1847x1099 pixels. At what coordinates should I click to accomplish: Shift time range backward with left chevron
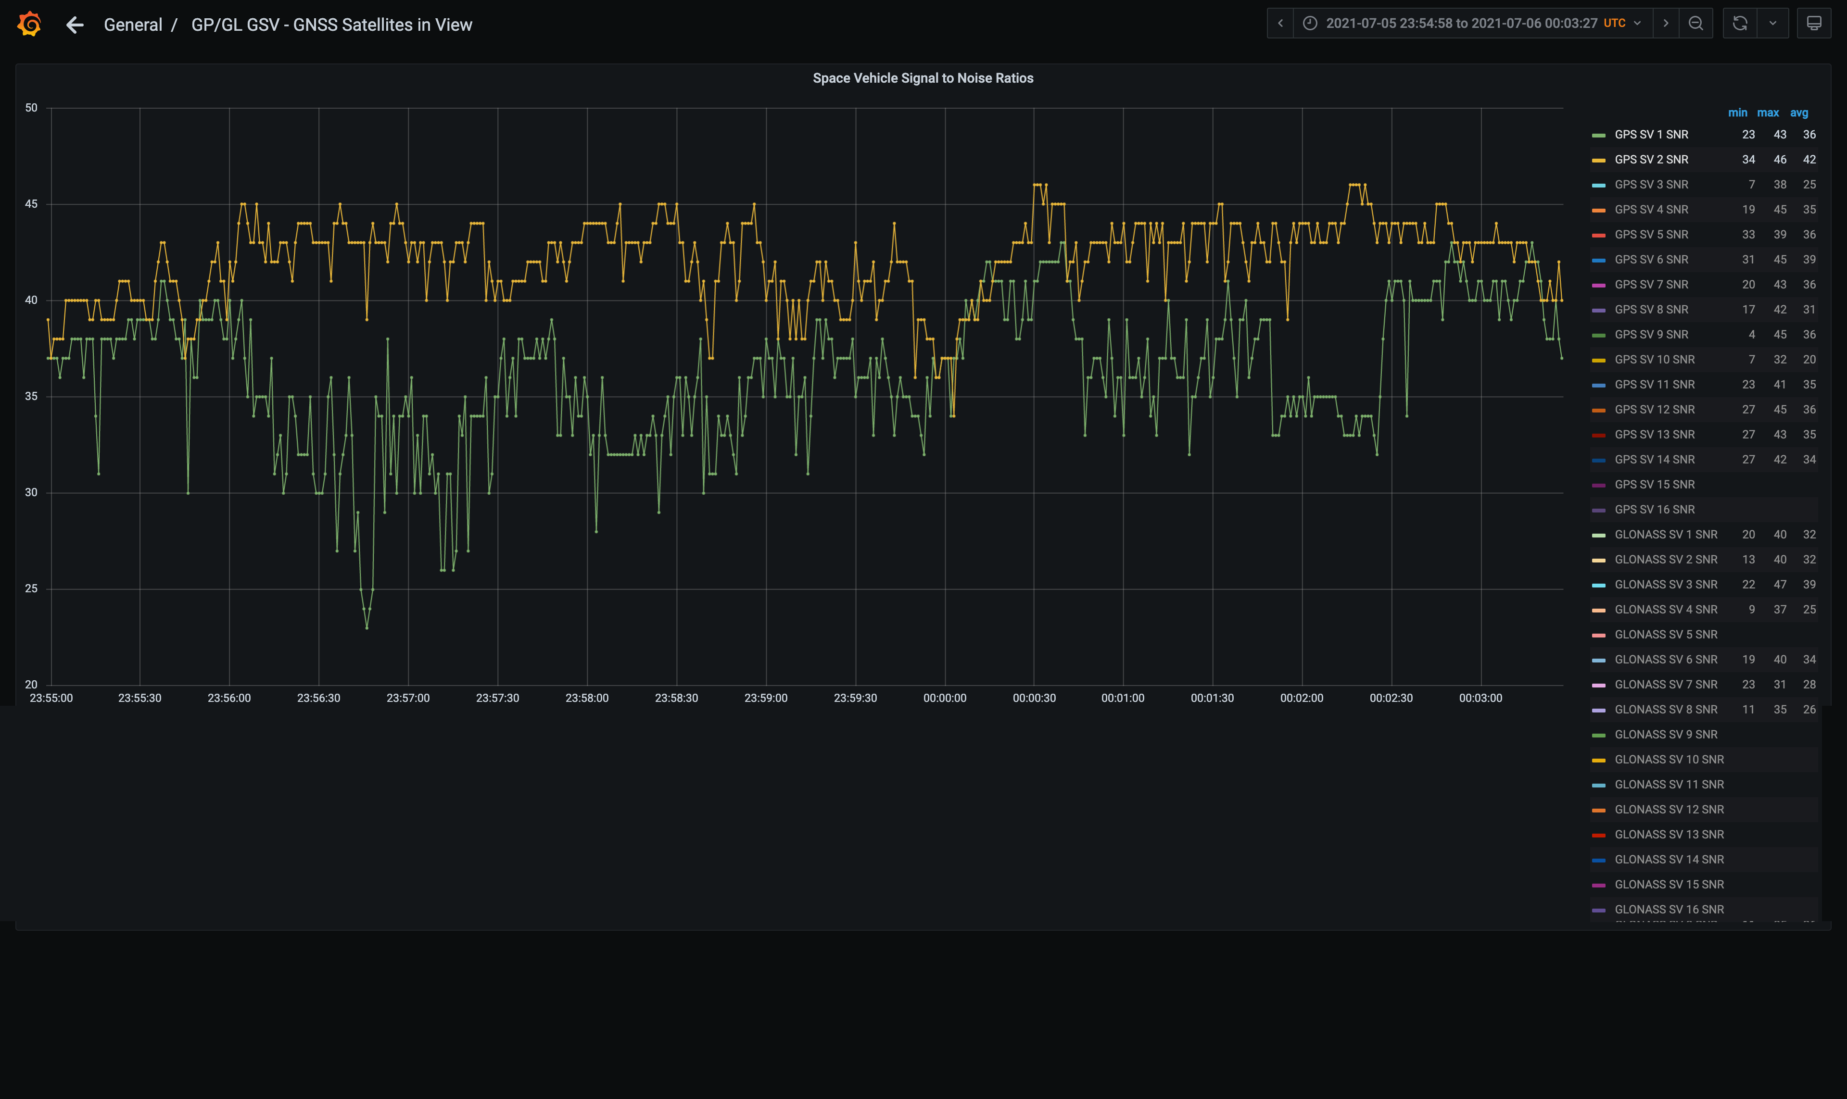pos(1280,24)
